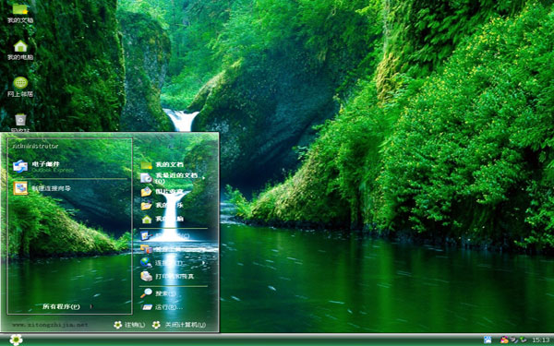Open the 网上邻居 desktop globe icon
The width and height of the screenshot is (554, 346).
tap(20, 87)
